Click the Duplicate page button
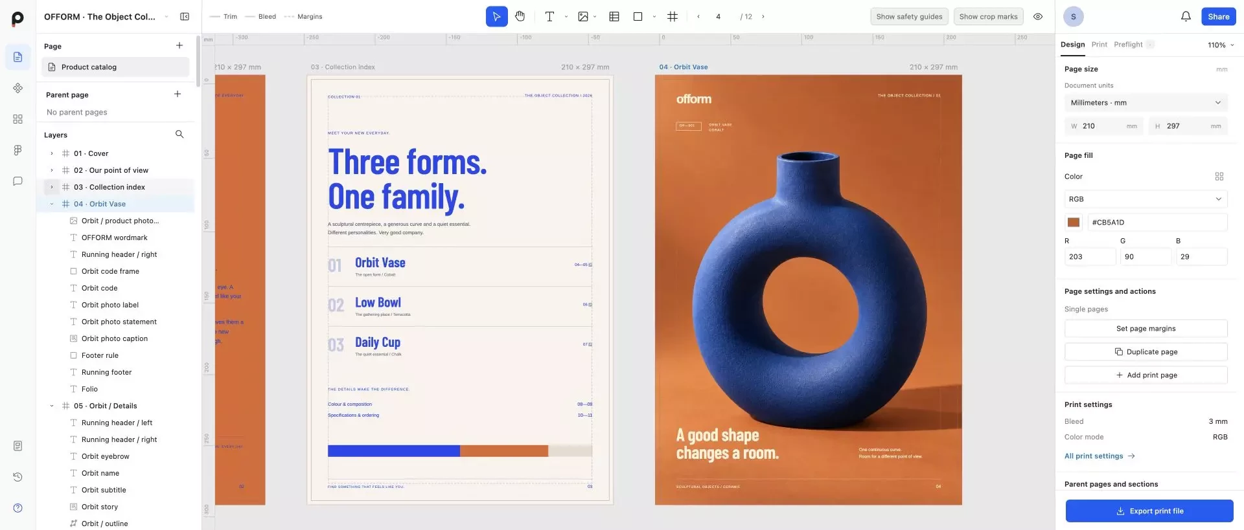Screen dimensions: 1244x530 coord(1146,352)
